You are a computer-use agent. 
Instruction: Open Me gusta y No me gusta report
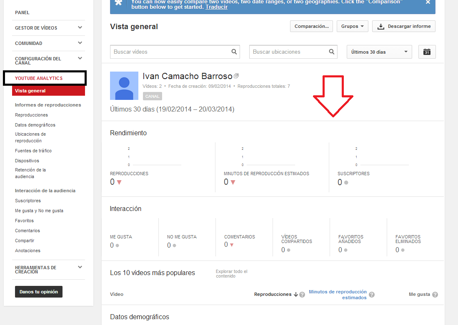pos(39,211)
